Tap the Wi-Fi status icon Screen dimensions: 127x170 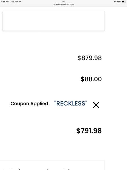115,2
